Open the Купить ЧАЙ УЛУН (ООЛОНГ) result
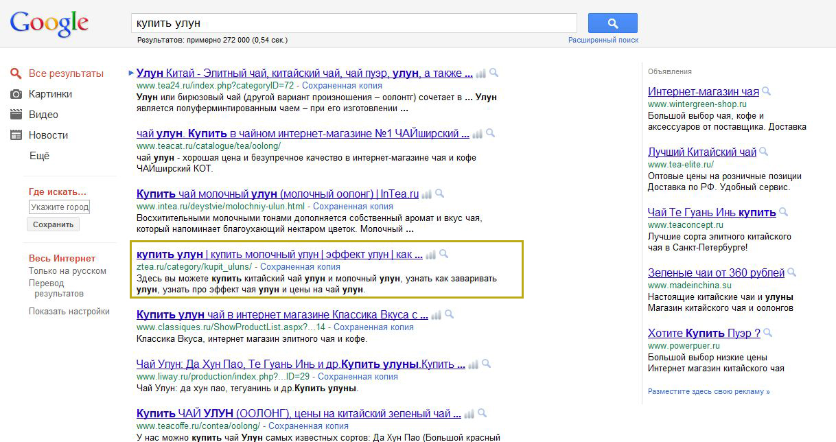This screenshot has width=836, height=442. [x=299, y=414]
